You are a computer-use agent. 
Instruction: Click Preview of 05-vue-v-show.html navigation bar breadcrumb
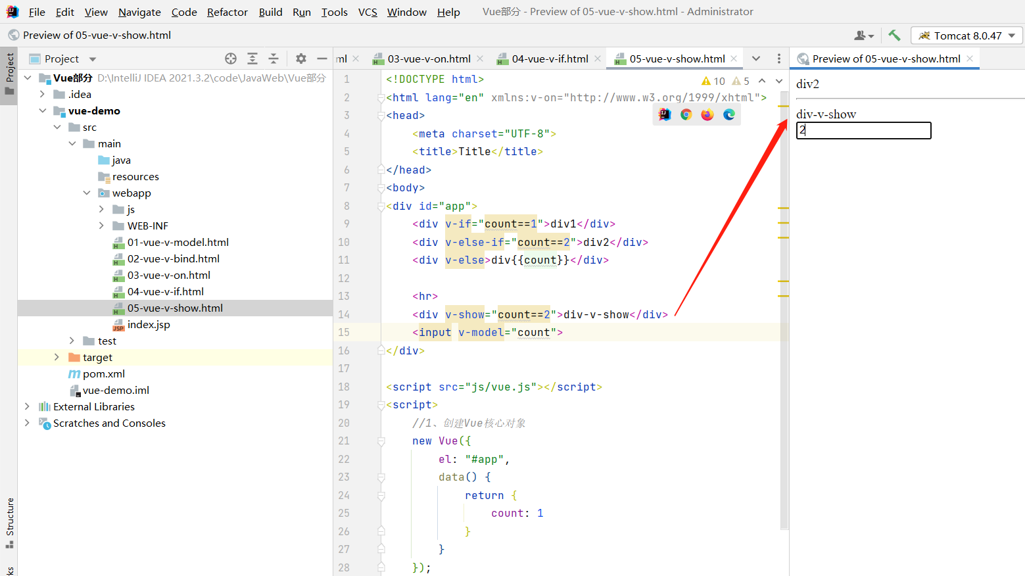click(97, 35)
